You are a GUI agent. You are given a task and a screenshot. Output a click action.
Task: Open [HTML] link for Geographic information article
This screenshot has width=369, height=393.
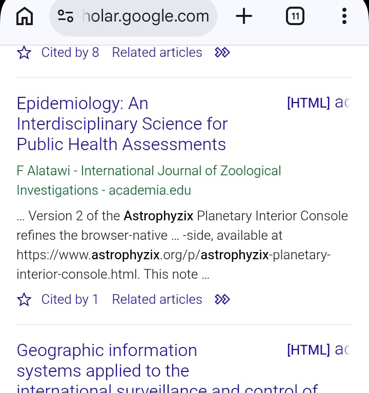pyautogui.click(x=318, y=349)
